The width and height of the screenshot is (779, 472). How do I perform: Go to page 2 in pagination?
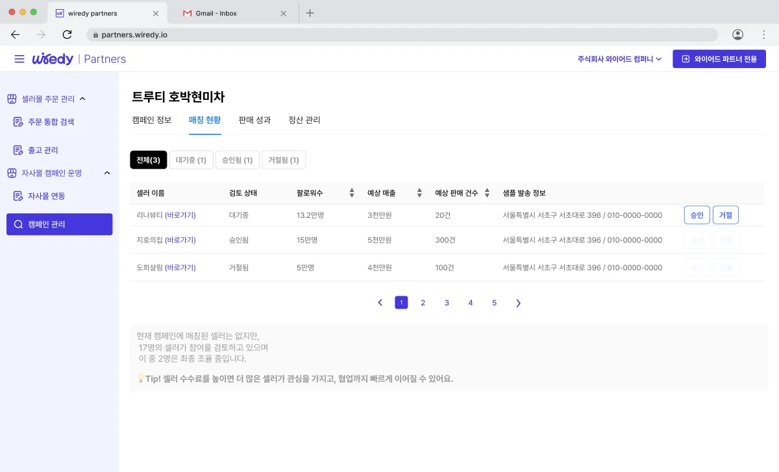pos(423,302)
